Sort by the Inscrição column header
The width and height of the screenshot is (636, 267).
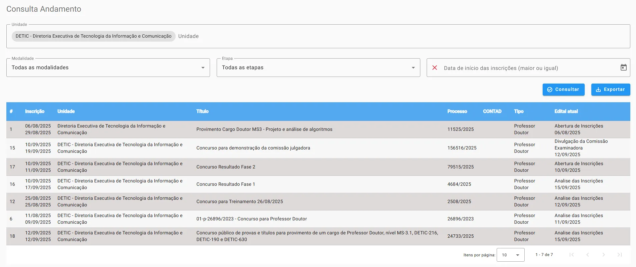pyautogui.click(x=35, y=112)
